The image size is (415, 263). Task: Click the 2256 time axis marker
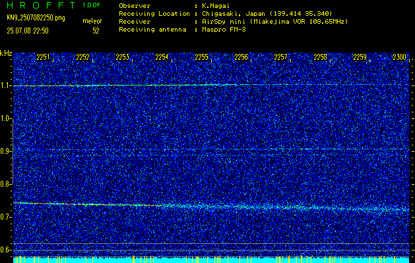241,57
